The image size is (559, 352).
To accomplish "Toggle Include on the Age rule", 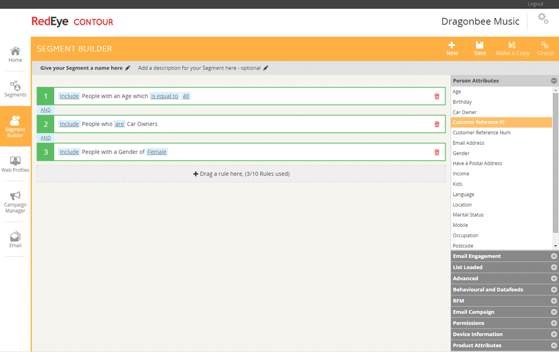I will coord(69,96).
